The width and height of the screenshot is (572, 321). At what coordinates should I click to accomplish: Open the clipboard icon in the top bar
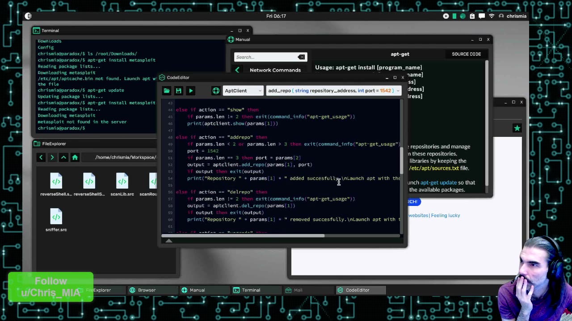pyautogui.click(x=471, y=16)
